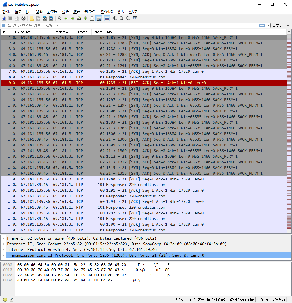
Task: Click プロファイル:Default in status bar
Action: [x=272, y=300]
